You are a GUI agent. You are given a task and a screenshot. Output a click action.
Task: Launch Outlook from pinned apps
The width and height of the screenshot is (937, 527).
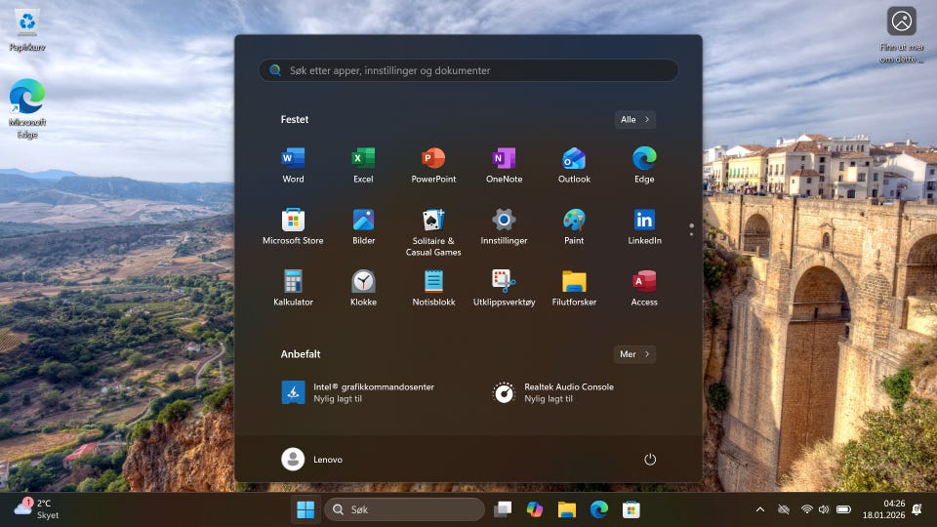pyautogui.click(x=574, y=165)
